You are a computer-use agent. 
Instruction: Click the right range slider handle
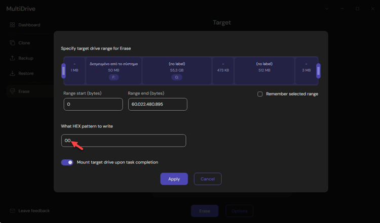pos(319,71)
